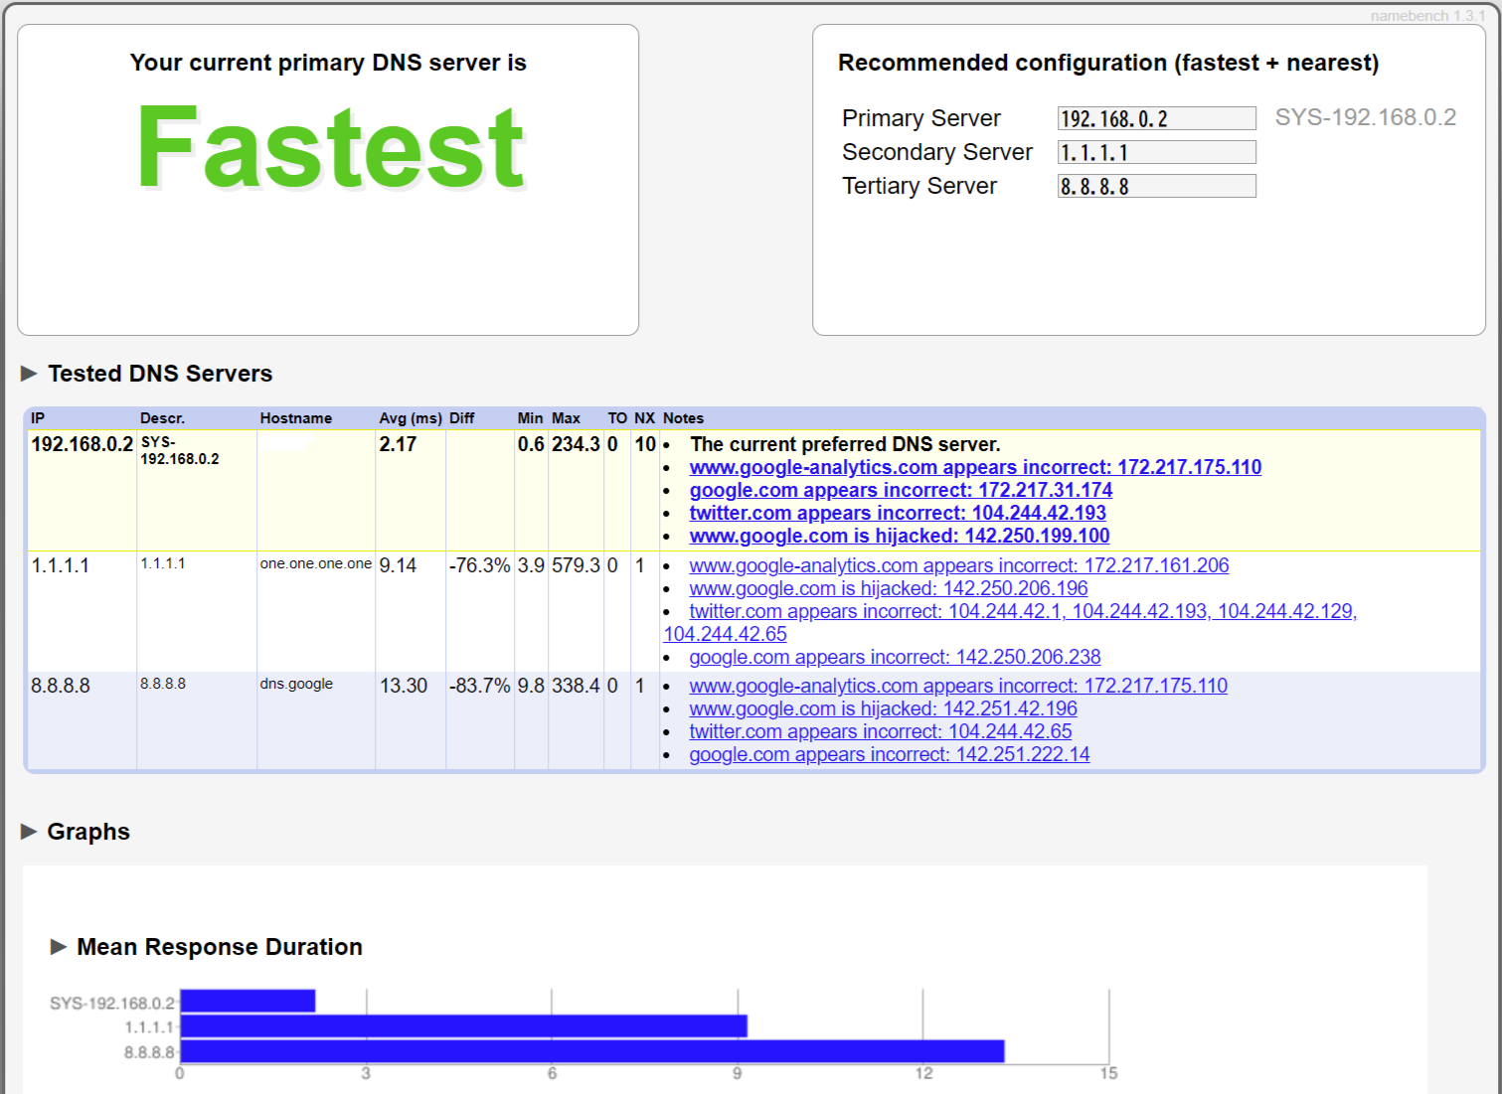Screen dimensions: 1502x1094
Task: Open twitter.com incorrect 104.244.42.193 link
Action: coord(897,513)
